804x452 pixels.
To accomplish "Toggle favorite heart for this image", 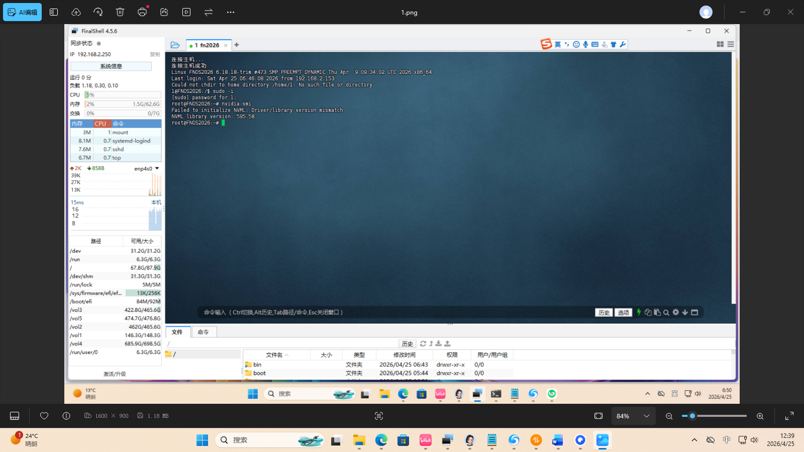I will pyautogui.click(x=44, y=416).
